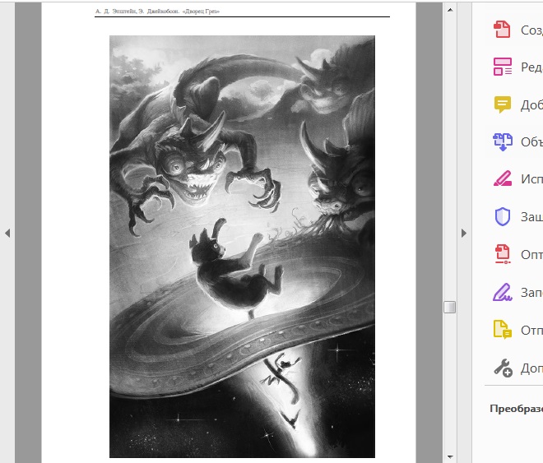Open the Fill & Sign pen icon
Viewport: 543px width, 463px height.
(x=503, y=293)
